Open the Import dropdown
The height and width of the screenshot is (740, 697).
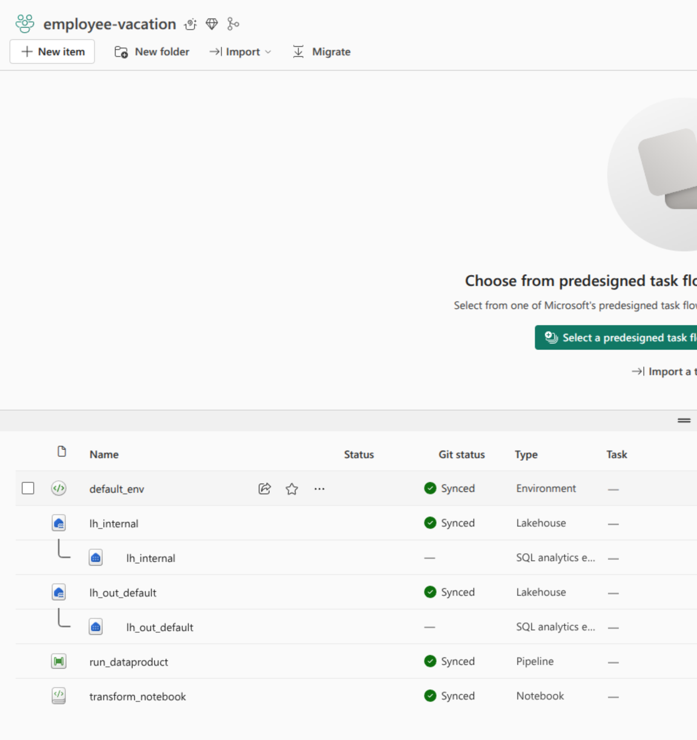241,52
